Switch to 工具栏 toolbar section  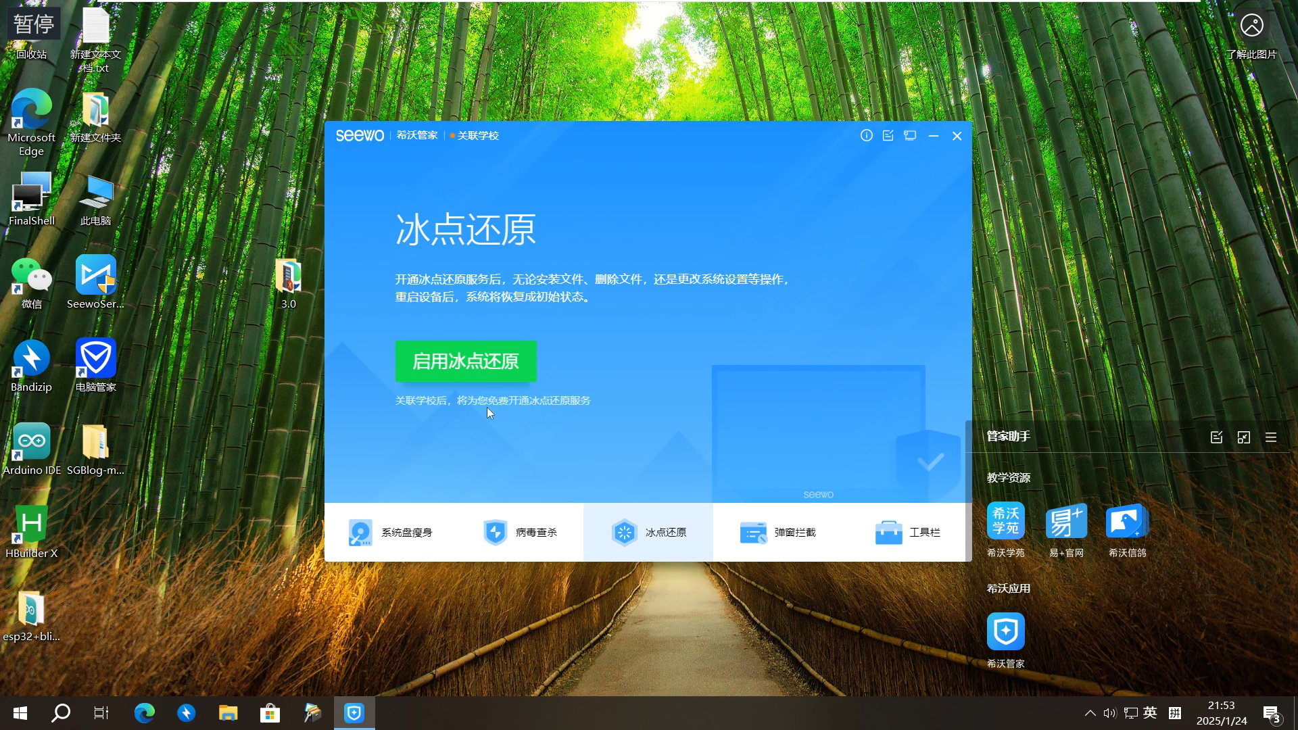[x=908, y=532]
